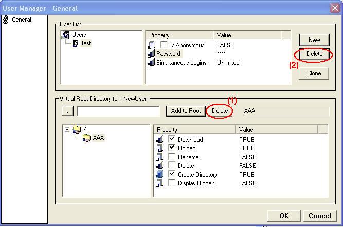The height and width of the screenshot is (227, 343).
Task: Uncheck the Upload permission
Action: pos(172,148)
